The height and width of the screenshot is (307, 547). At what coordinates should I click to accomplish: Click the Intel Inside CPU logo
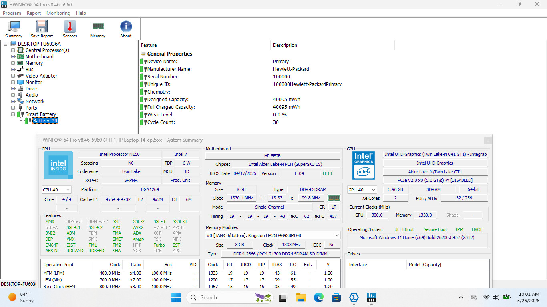pos(58,165)
